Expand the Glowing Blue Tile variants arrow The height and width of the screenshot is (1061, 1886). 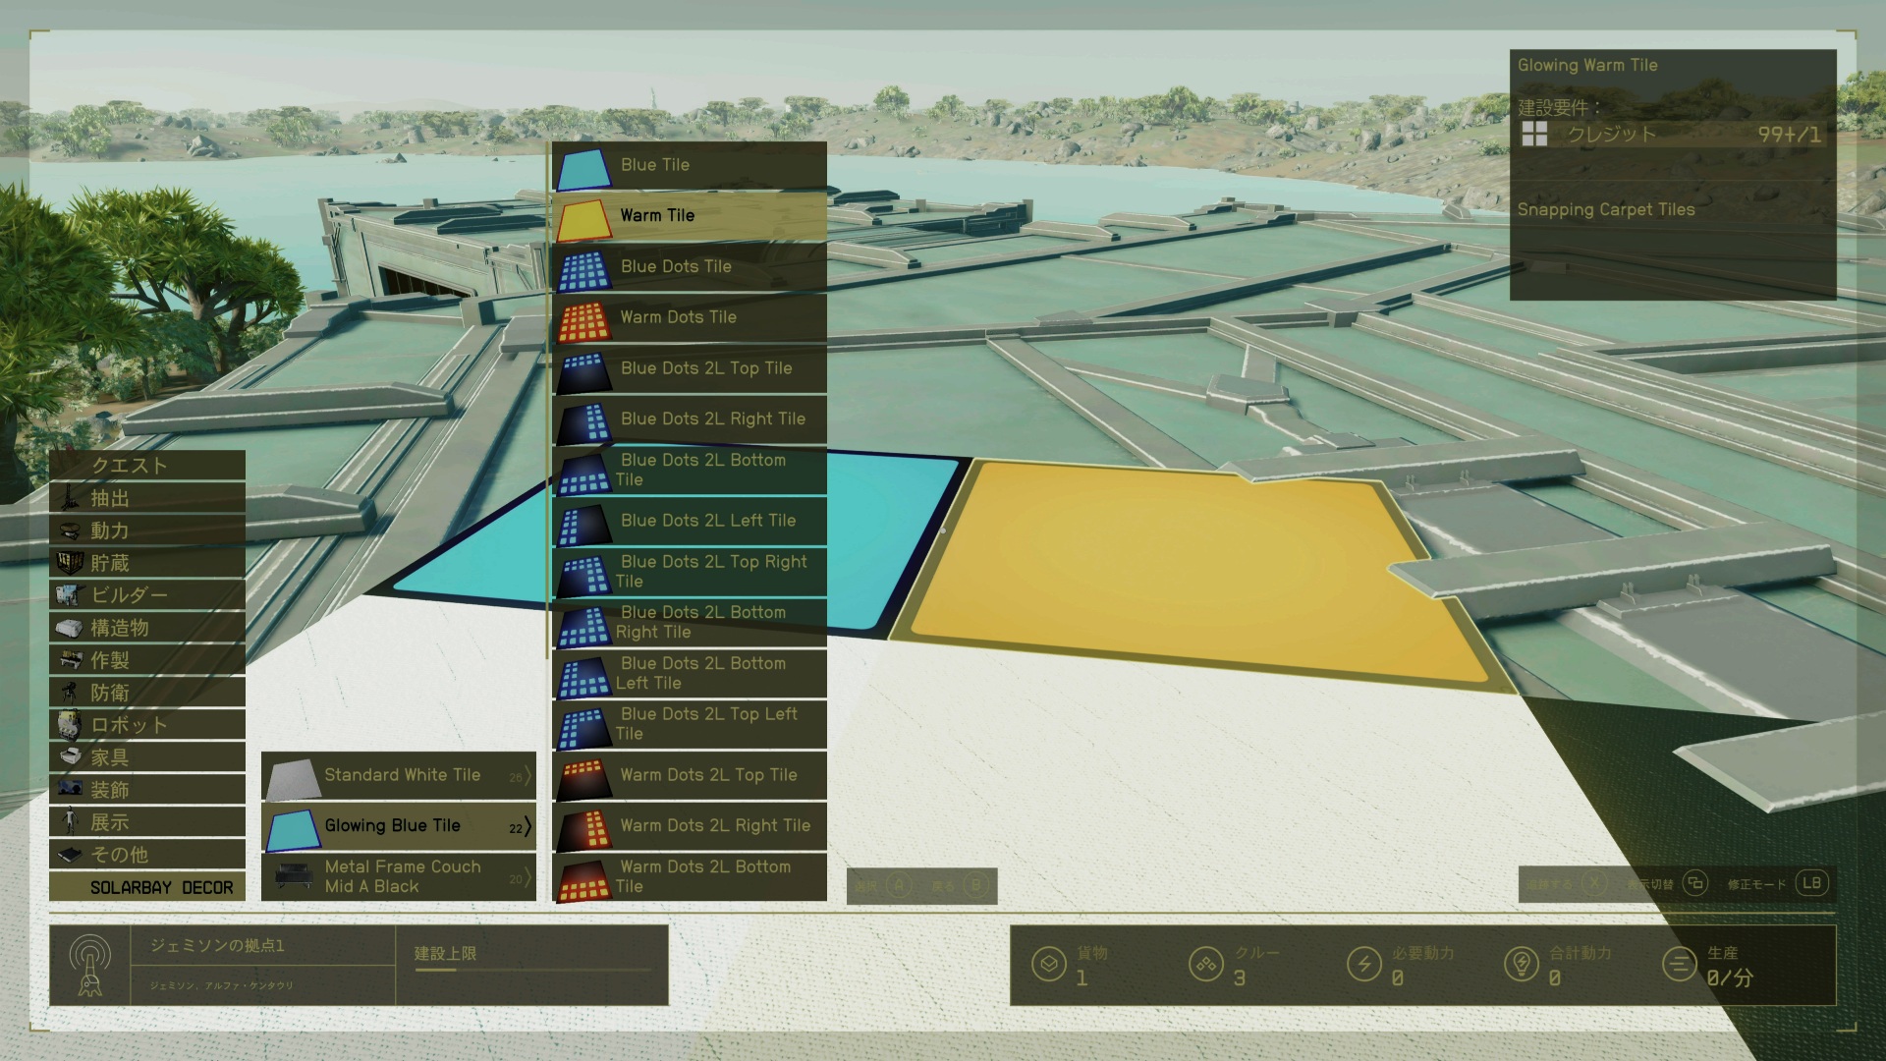coord(527,827)
